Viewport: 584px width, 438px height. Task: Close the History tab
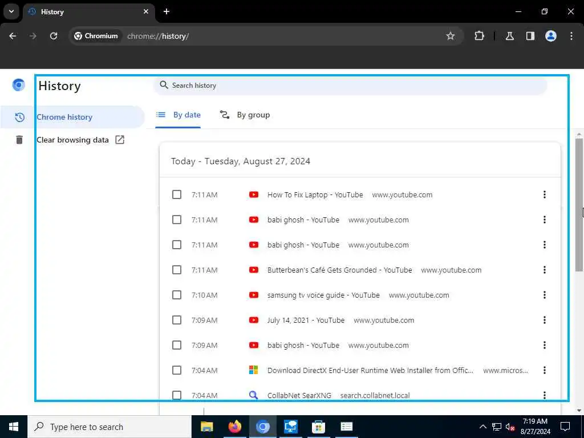pyautogui.click(x=146, y=11)
